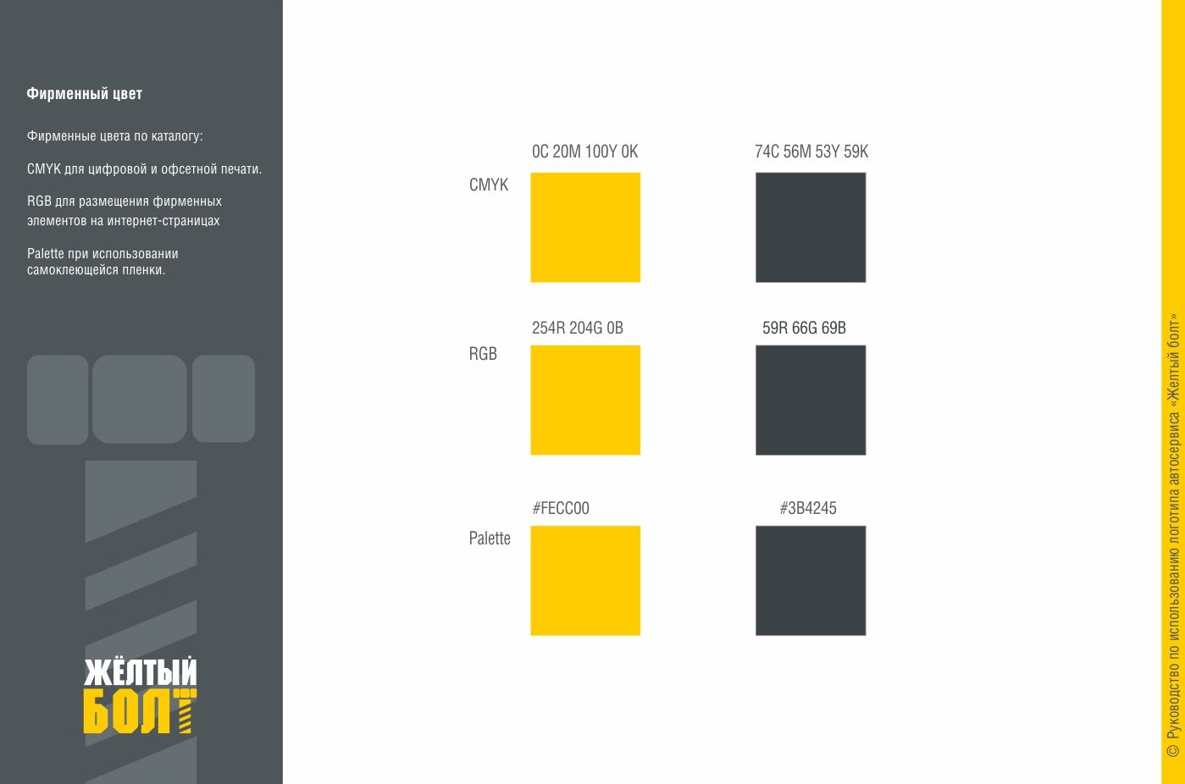Click the large gray bolt head graphic
The width and height of the screenshot is (1185, 784).
[x=141, y=399]
